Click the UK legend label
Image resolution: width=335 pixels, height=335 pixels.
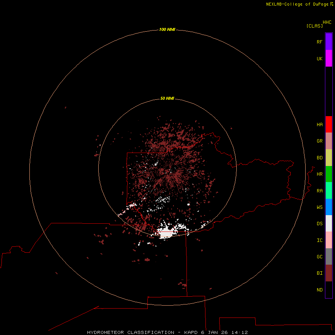319,58
